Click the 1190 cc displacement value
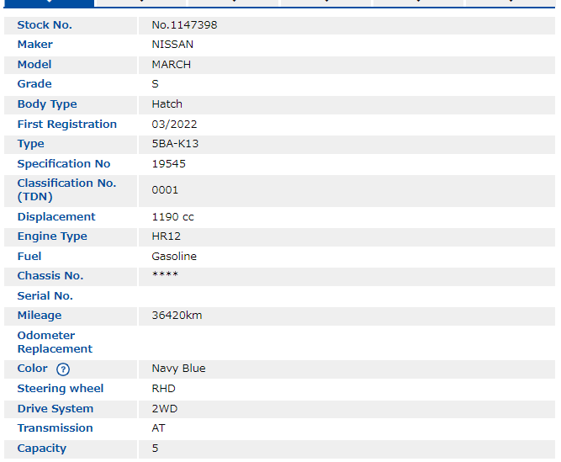 coord(172,217)
